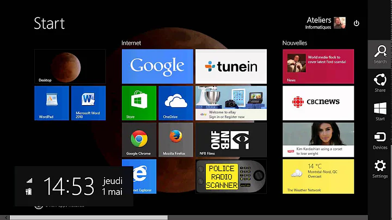Click the jeudi 1 mai date
The width and height of the screenshot is (392, 220).
tap(112, 186)
